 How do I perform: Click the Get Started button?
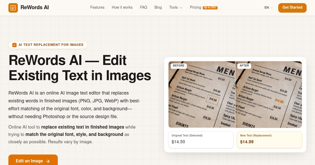point(292,8)
